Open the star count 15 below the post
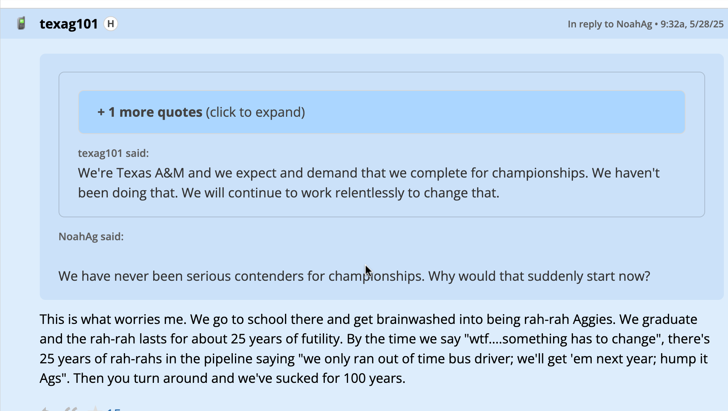The height and width of the screenshot is (411, 728). point(113,409)
